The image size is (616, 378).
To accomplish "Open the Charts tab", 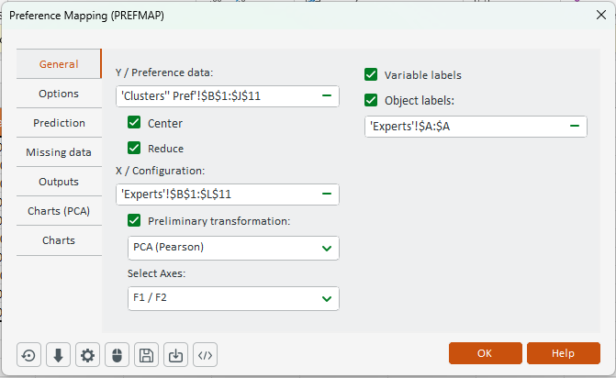I will click(x=59, y=240).
